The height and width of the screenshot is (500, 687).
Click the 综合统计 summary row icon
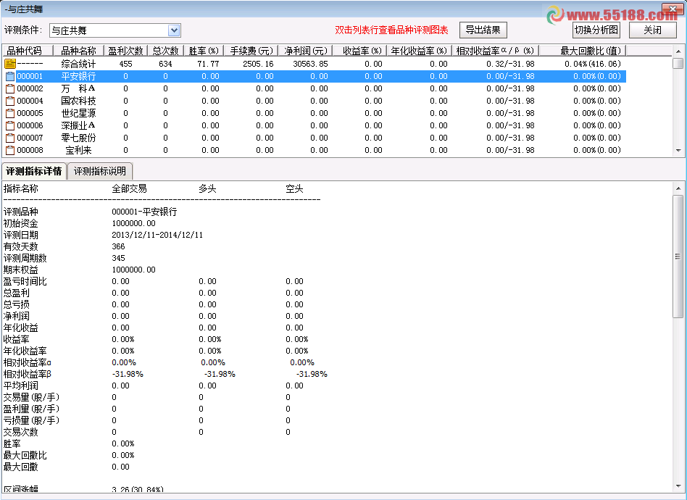point(9,64)
